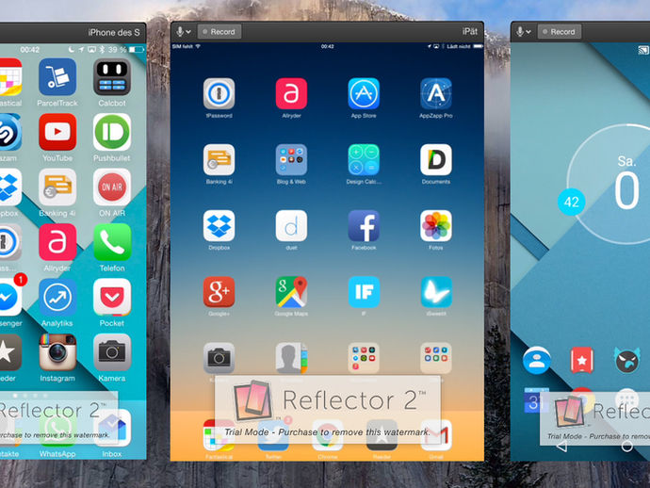Screen dimensions: 650x488
Task: Open Camera app on iPad window
Action: tap(219, 358)
